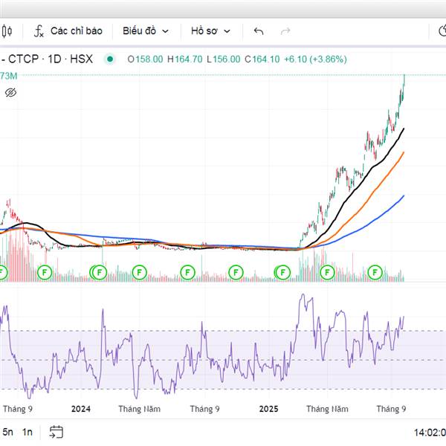Viewport: 446px width, 446px height.
Task: Select the 5n time range
Action: point(7,432)
